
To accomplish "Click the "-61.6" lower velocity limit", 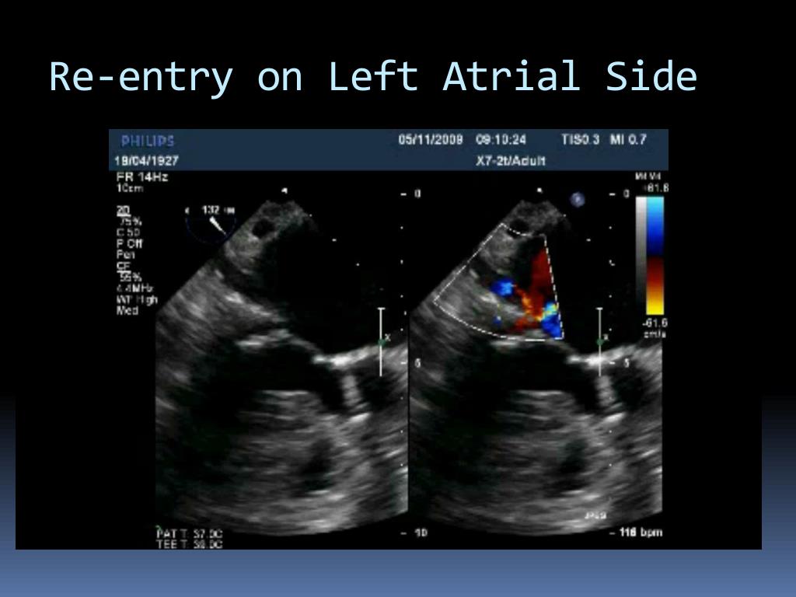I will coord(655,323).
